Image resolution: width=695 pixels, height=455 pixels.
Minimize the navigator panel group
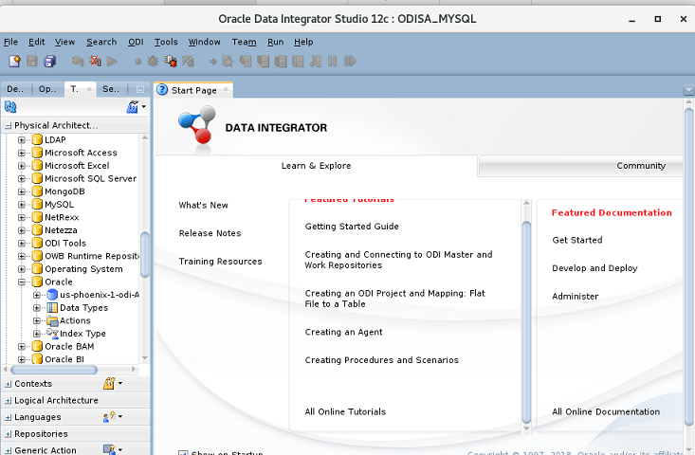140,89
